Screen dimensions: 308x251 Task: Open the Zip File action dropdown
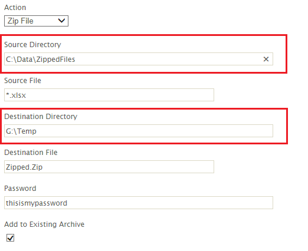pos(36,21)
